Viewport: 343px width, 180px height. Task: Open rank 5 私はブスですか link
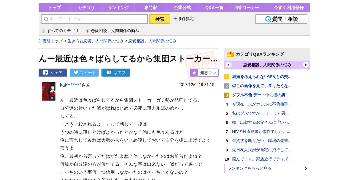coord(260,113)
